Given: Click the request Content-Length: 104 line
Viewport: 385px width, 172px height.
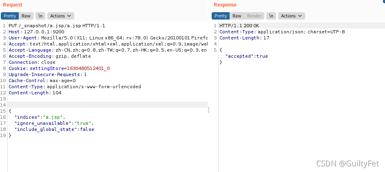Looking at the screenshot, I should point(35,93).
